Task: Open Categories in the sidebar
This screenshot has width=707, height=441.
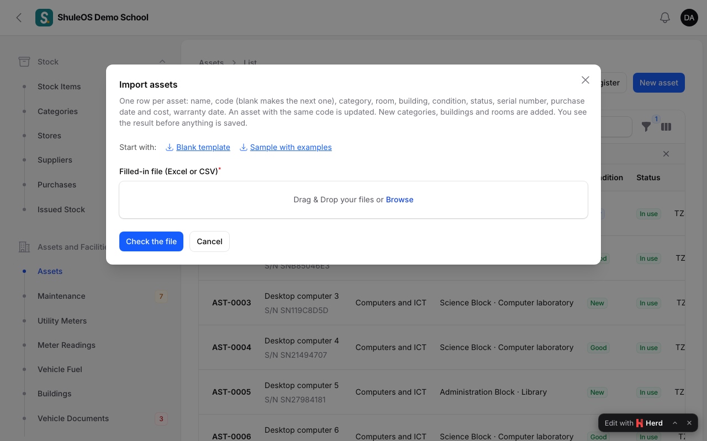Action: [x=57, y=111]
